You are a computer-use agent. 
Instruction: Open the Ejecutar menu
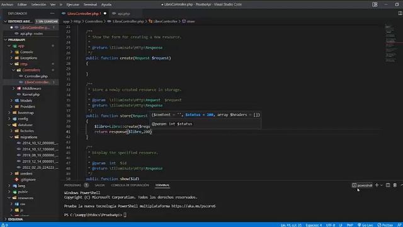73,4
